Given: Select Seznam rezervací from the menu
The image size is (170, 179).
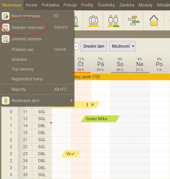Looking at the screenshot, I should click(x=27, y=27).
